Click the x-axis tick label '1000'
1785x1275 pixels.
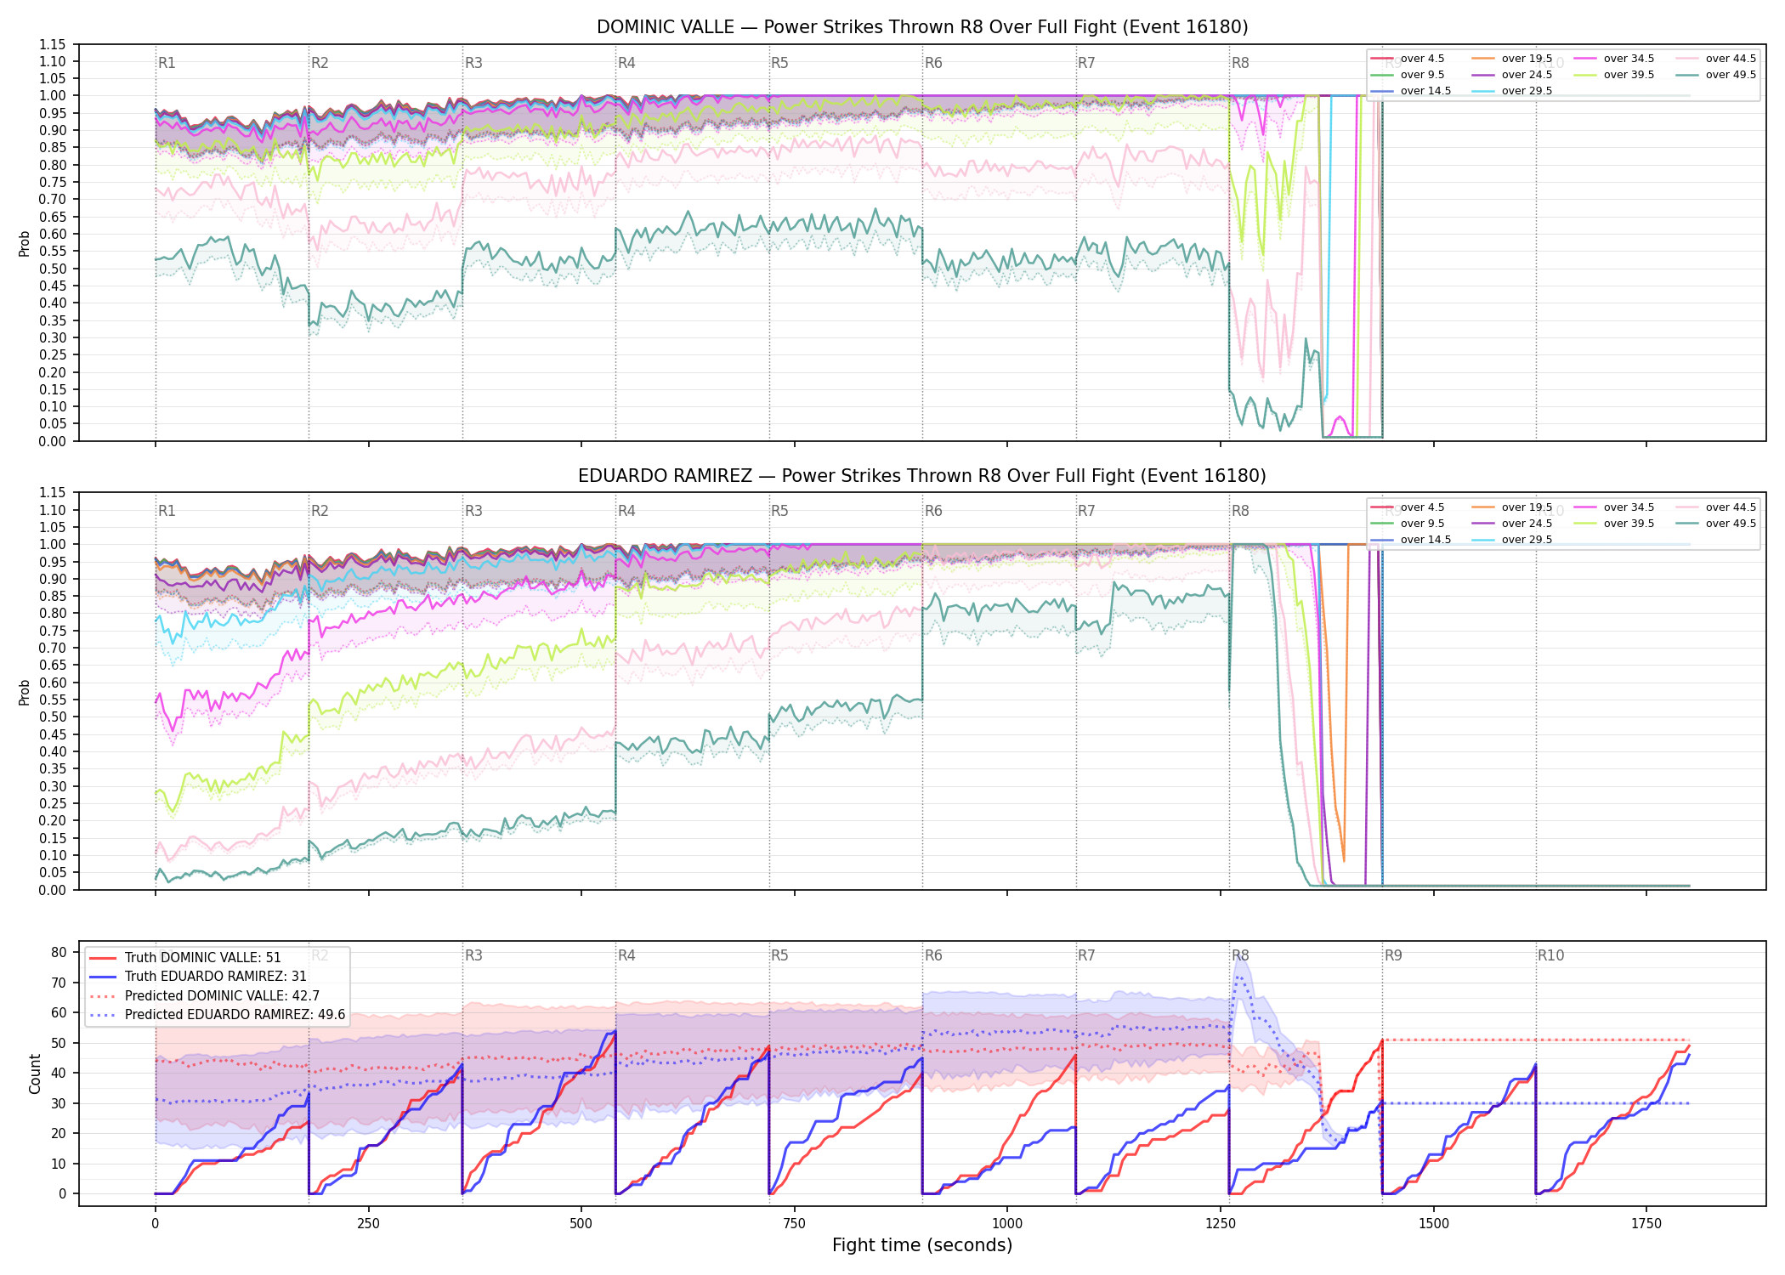click(x=1007, y=1224)
